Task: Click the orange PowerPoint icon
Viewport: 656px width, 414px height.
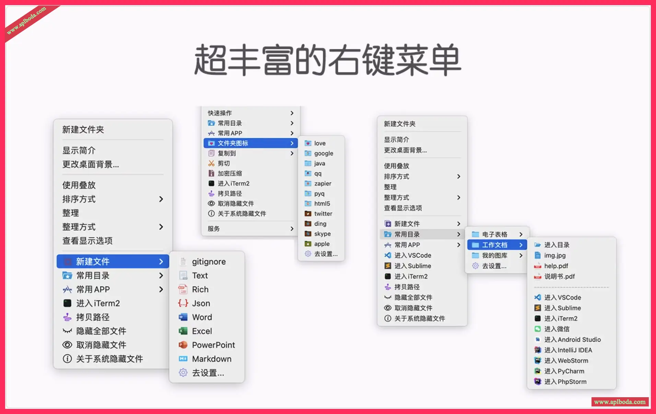Action: pyautogui.click(x=183, y=345)
